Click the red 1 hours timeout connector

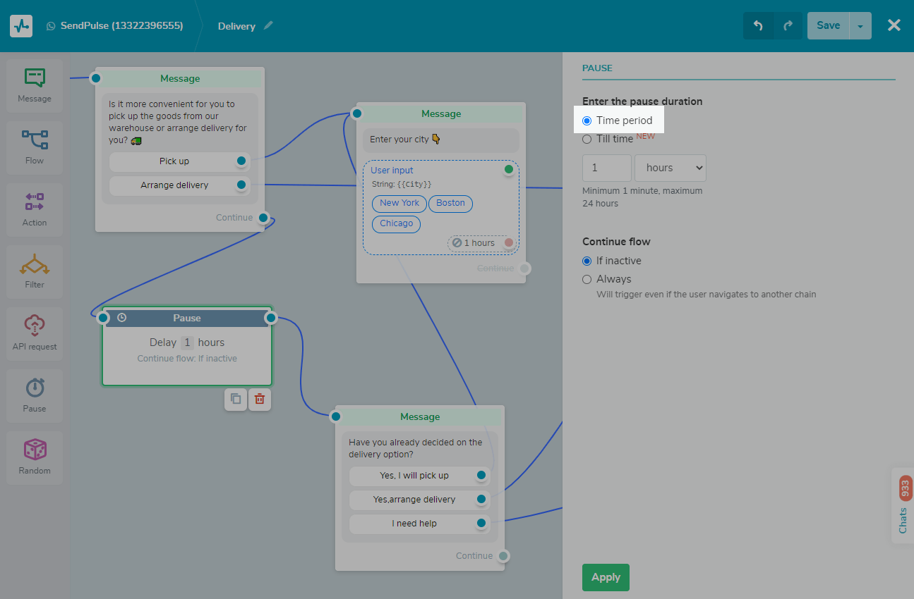coord(509,243)
